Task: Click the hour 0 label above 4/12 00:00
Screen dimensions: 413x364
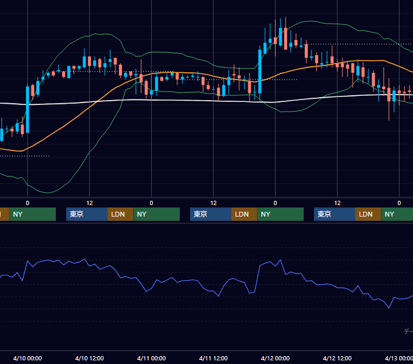Action: coord(275,203)
